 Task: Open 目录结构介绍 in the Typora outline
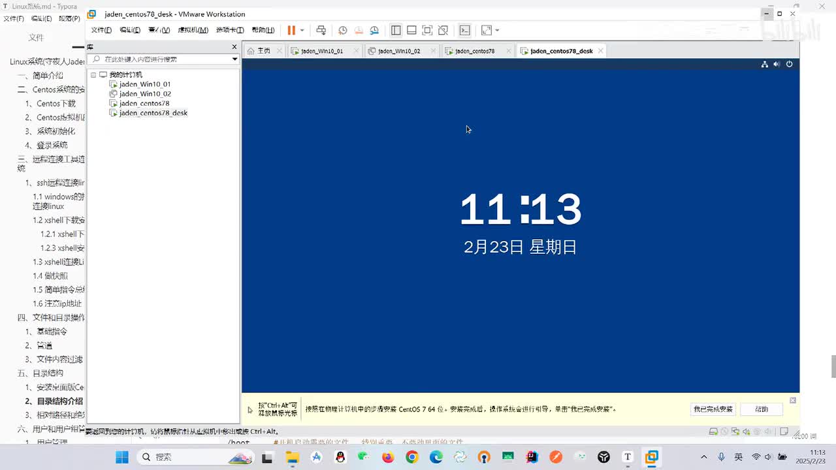(x=55, y=401)
